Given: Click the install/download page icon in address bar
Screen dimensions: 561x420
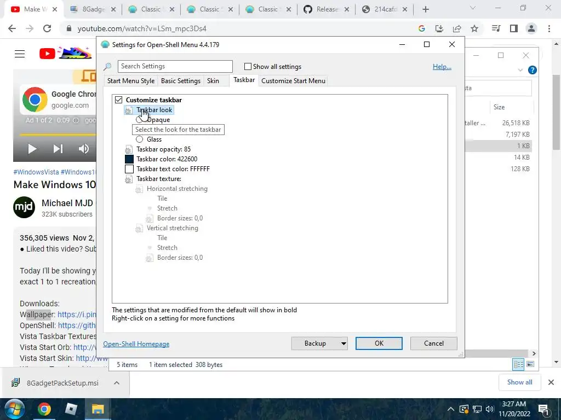Looking at the screenshot, I should click(x=439, y=28).
